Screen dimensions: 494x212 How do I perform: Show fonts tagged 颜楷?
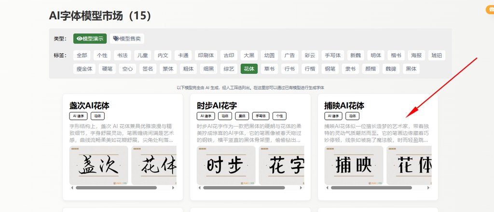click(x=370, y=69)
